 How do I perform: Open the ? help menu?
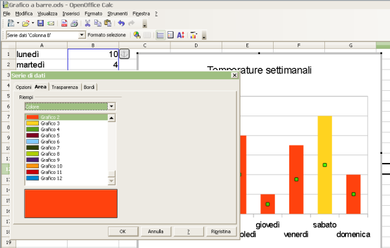pyautogui.click(x=156, y=14)
